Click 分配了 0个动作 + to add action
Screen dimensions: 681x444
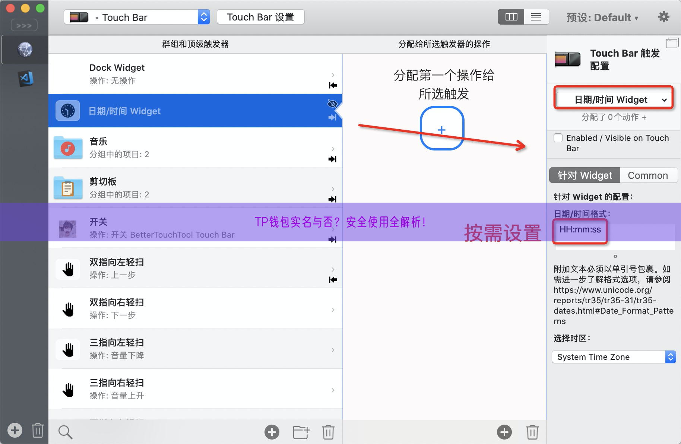pyautogui.click(x=614, y=117)
